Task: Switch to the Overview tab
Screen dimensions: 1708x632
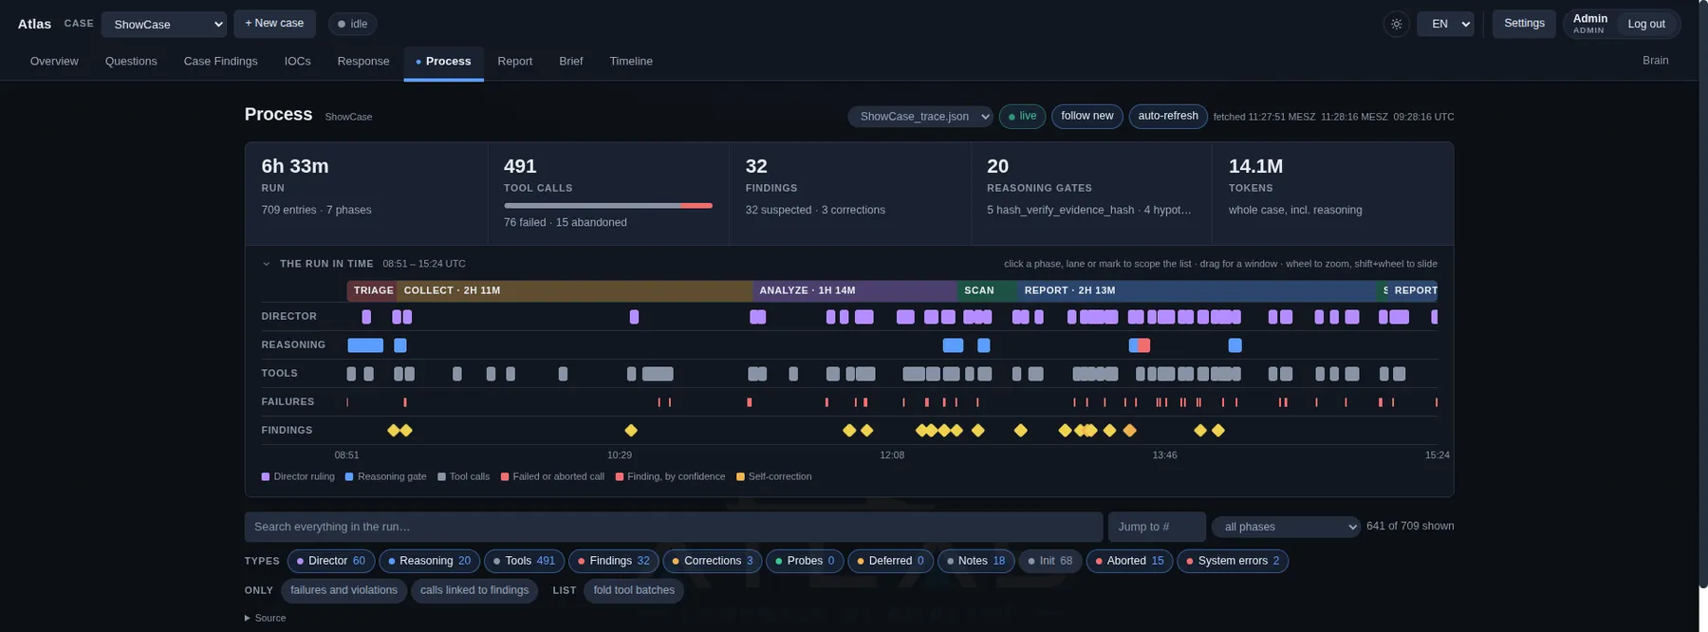Action: click(54, 61)
